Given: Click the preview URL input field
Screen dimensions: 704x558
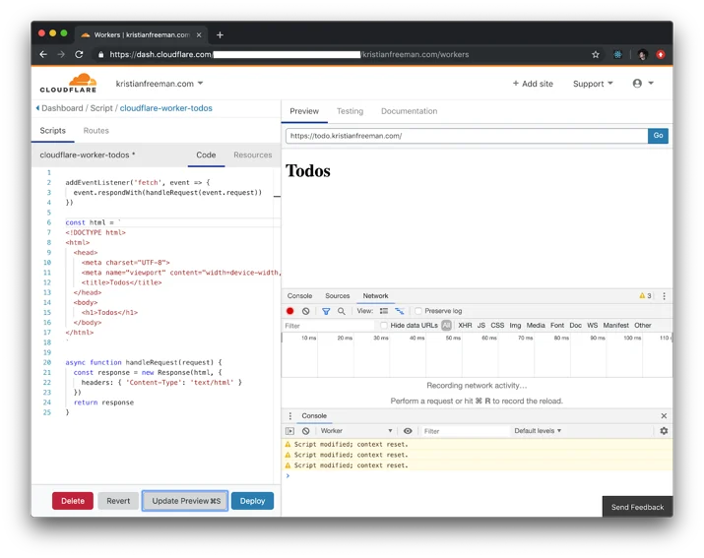Looking at the screenshot, I should [467, 136].
